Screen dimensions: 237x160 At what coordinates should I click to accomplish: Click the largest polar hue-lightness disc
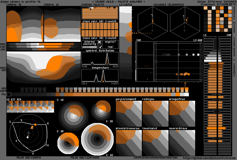coord(97,140)
